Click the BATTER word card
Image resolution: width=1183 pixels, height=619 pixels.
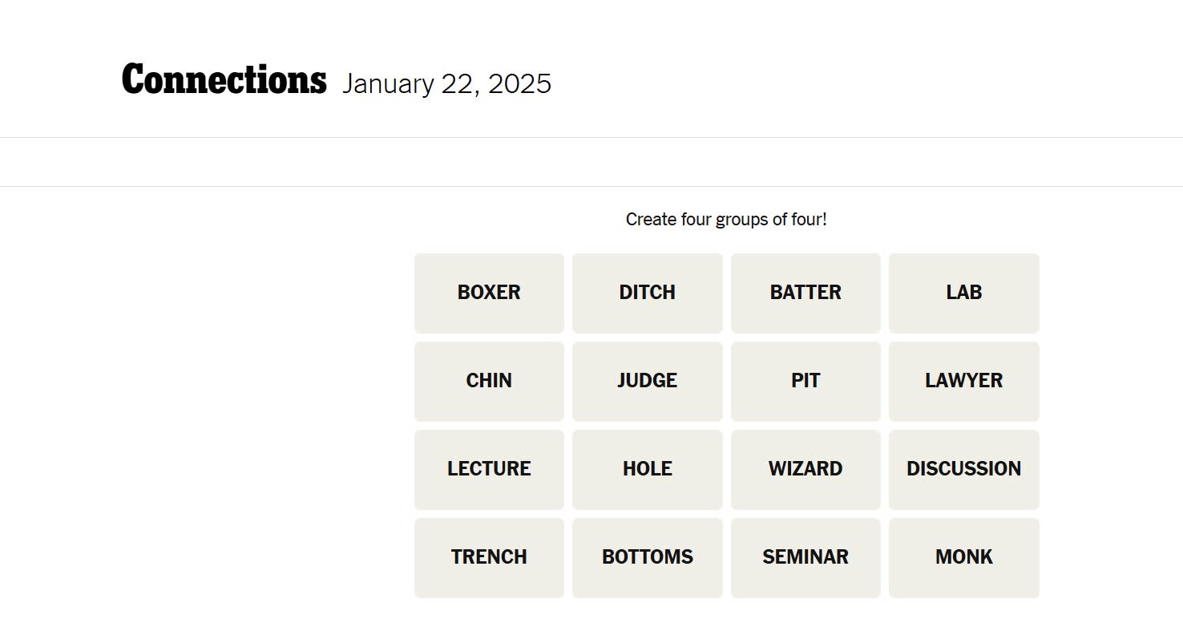[x=805, y=293]
